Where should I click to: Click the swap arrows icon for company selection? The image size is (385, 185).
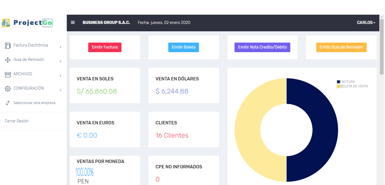(x=8, y=103)
